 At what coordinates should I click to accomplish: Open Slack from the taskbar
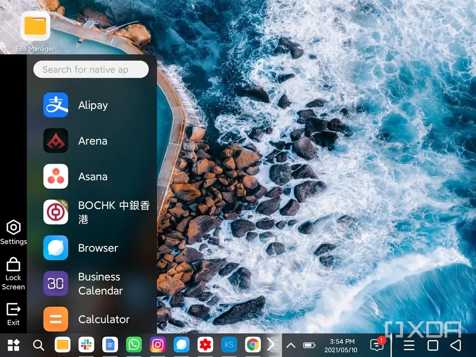coord(86,345)
